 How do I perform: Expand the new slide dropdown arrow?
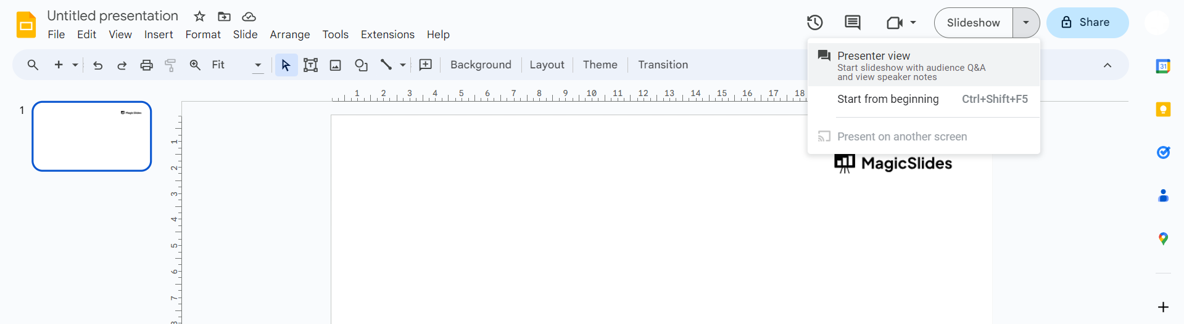tap(75, 65)
